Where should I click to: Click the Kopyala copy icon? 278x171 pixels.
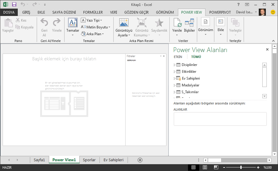(17, 27)
